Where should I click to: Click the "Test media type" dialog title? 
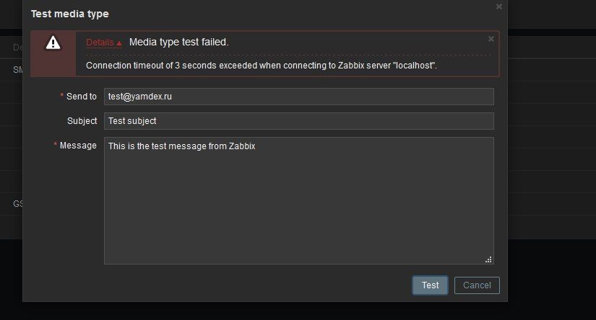point(70,14)
